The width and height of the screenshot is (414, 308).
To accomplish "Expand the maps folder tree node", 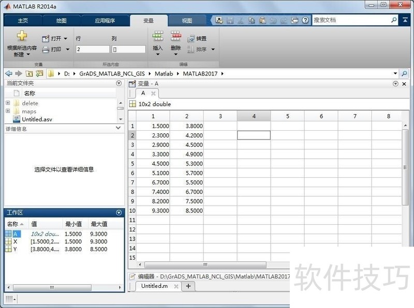I will point(8,111).
